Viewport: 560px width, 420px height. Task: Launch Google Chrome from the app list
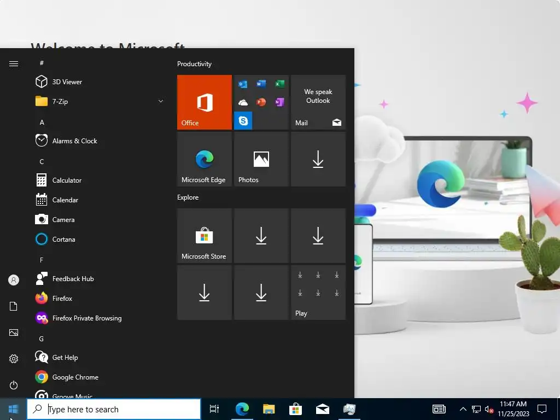100,377
